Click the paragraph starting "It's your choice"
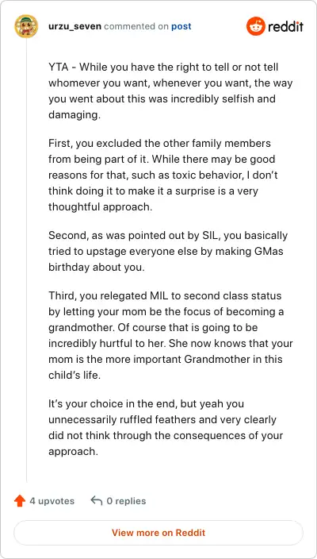 pos(166,427)
